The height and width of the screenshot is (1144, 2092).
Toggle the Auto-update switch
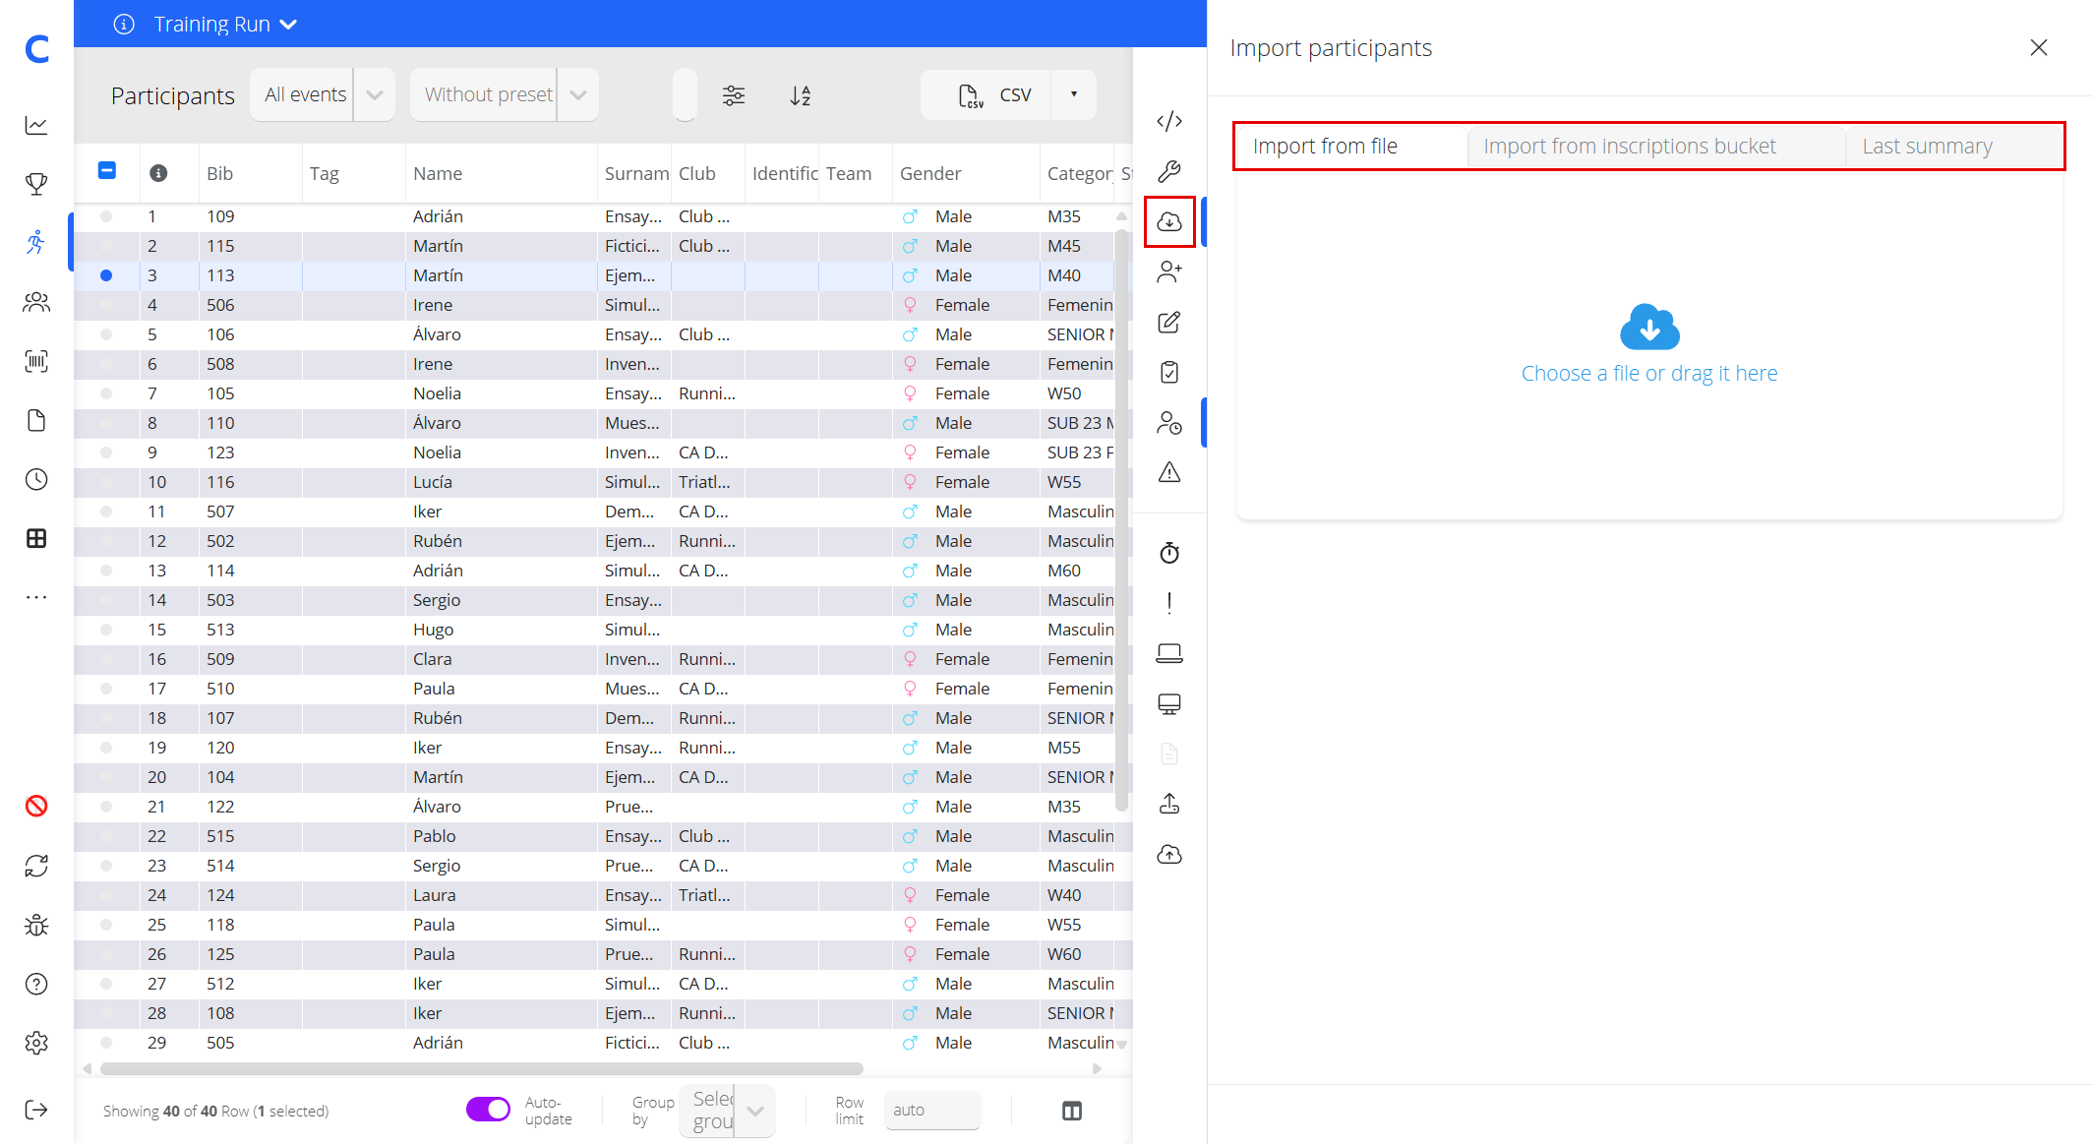[488, 1110]
